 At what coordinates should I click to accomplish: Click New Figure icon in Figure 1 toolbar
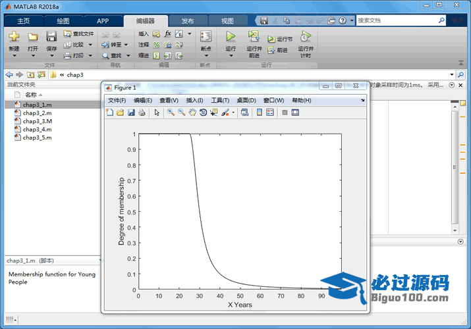(110, 113)
